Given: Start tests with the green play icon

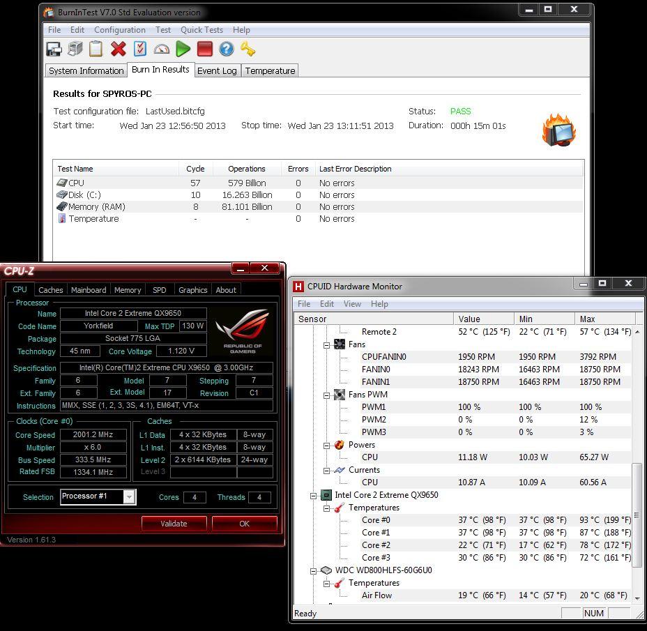Looking at the screenshot, I should (x=183, y=49).
